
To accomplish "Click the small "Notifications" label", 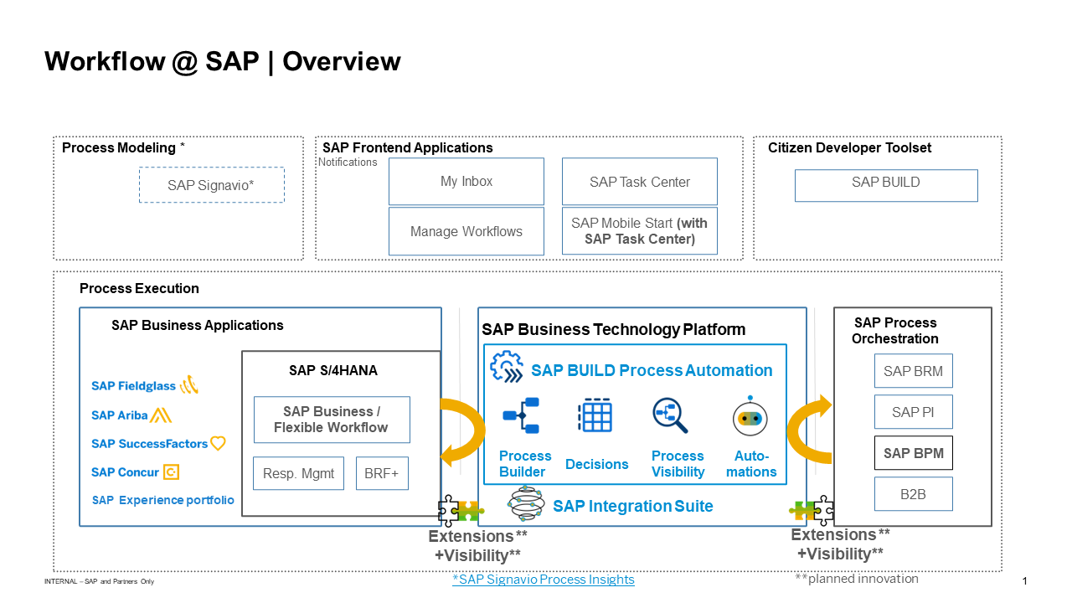I will (348, 162).
